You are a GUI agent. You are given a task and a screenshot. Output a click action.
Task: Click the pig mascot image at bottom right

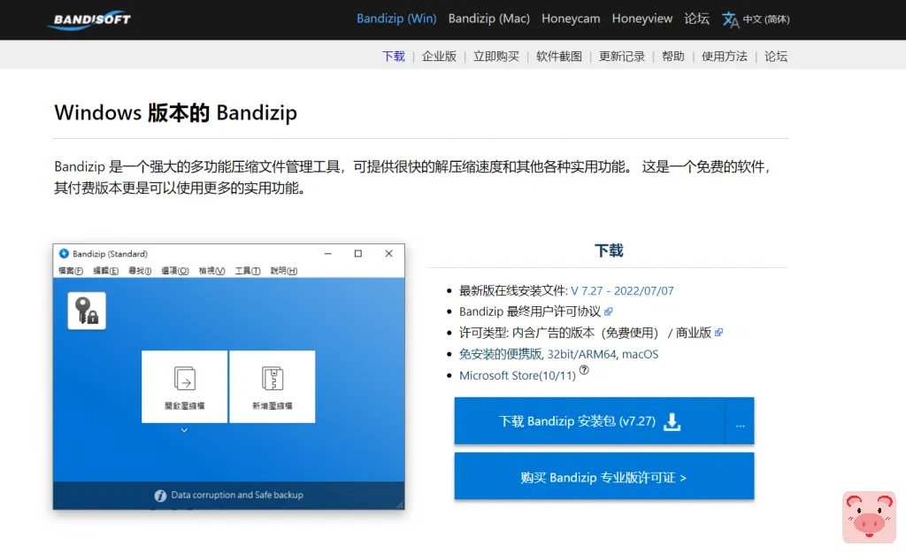coord(868,518)
